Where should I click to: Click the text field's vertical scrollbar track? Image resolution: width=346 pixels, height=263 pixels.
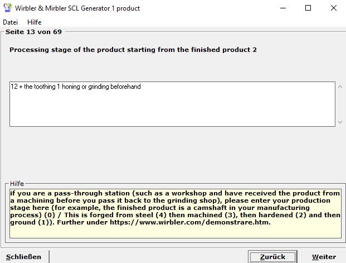coord(340,104)
